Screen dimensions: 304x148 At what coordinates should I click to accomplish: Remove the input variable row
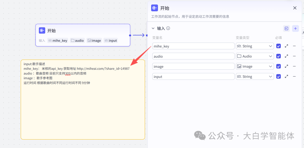click(294, 77)
